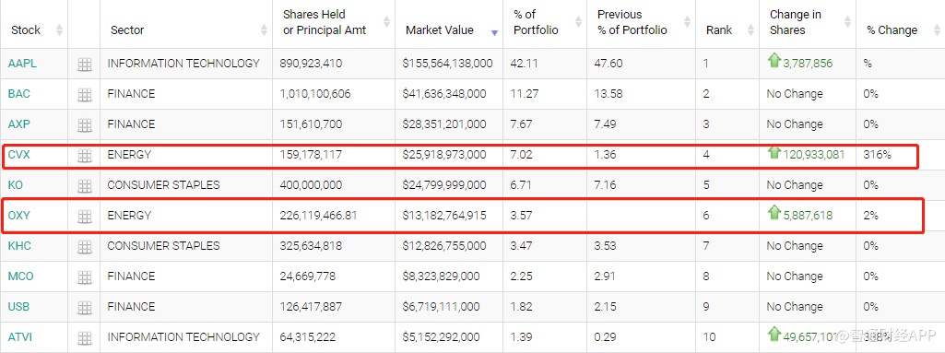Select shares held 890,923,410
The width and height of the screenshot is (945, 353).
click(311, 64)
